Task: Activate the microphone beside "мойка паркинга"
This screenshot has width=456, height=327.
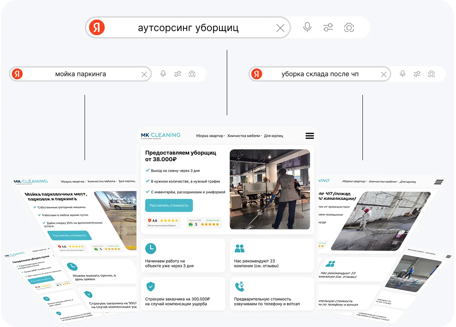Action: tap(163, 74)
